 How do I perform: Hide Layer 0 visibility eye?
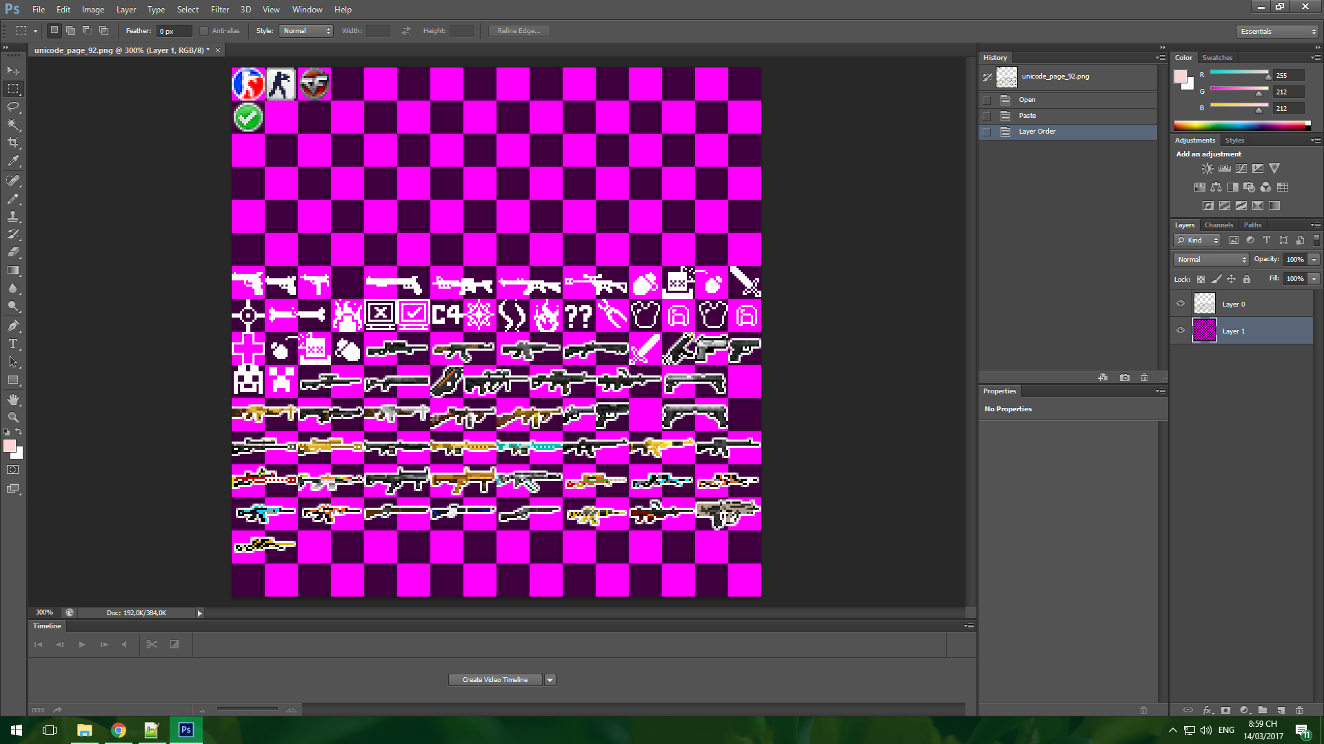(x=1181, y=304)
